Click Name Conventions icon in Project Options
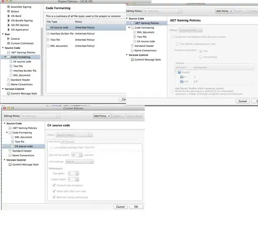The image size is (258, 238). pyautogui.click(x=9, y=85)
